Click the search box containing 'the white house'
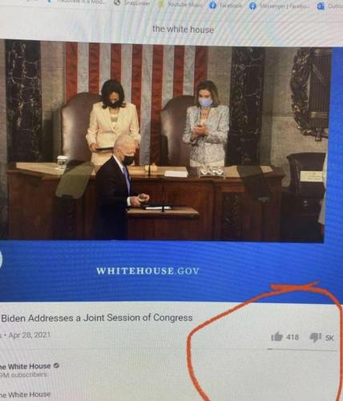The height and width of the screenshot is (401, 343). (x=184, y=29)
